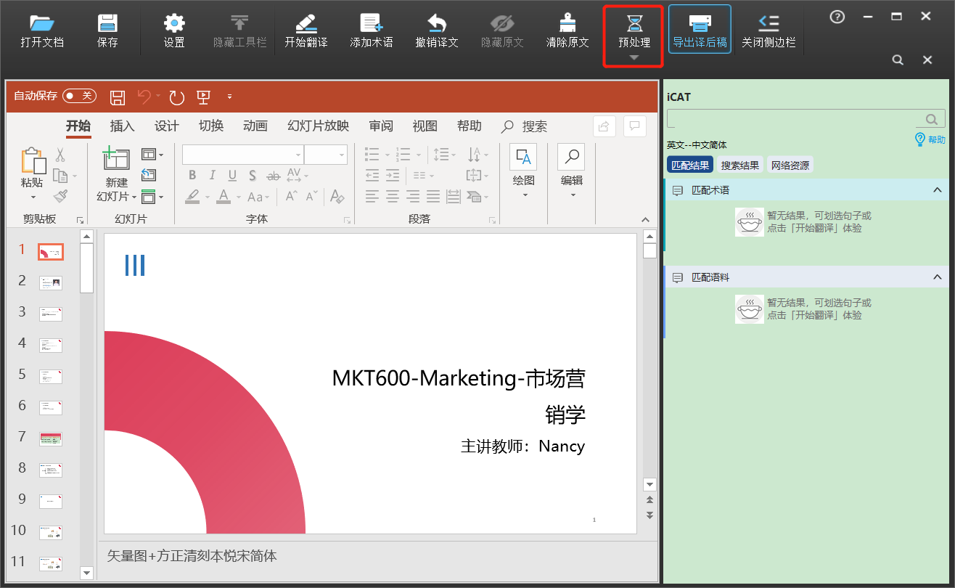
Task: Click the magnifier icon below window controls
Action: [898, 60]
